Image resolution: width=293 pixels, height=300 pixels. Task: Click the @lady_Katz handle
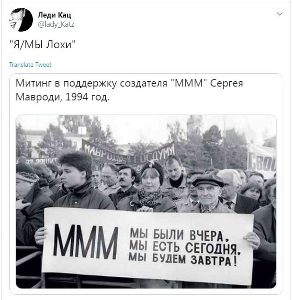pyautogui.click(x=56, y=24)
